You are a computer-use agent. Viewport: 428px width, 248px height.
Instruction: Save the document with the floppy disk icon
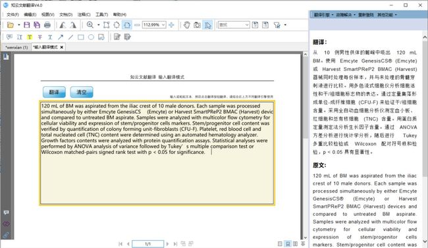pyautogui.click(x=27, y=25)
